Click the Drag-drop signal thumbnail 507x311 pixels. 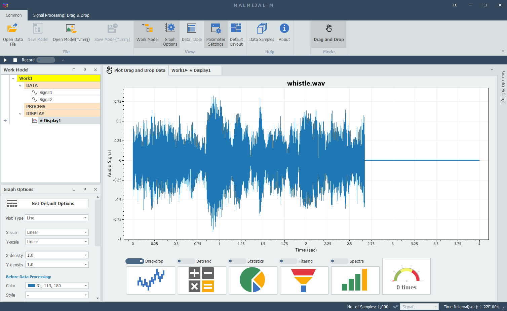[x=151, y=280]
